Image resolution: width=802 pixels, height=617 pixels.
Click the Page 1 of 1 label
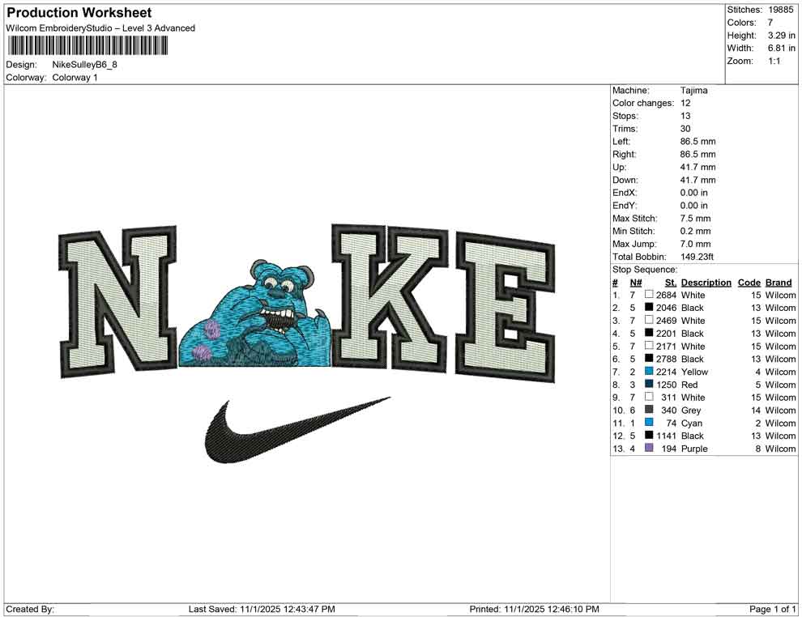771,609
